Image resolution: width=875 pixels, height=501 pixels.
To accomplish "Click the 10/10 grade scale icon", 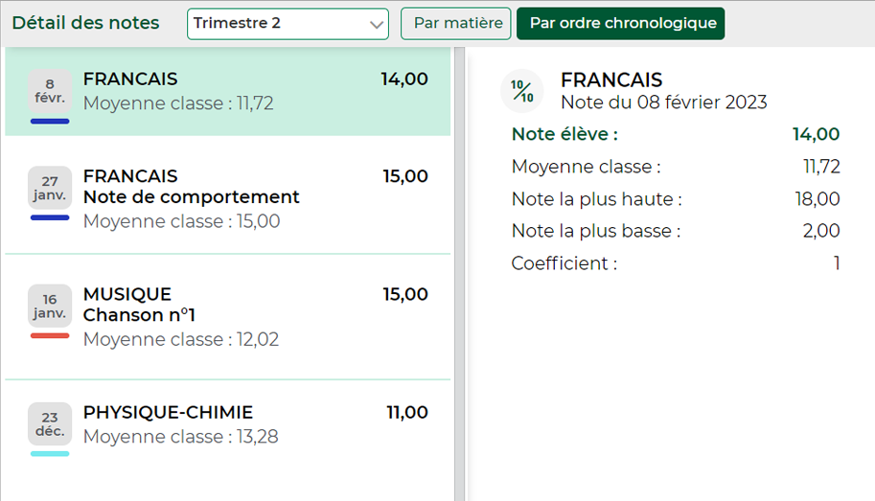I will click(522, 91).
